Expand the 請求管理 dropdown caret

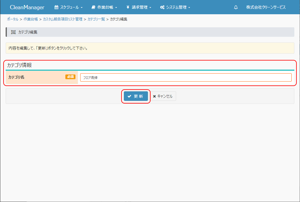pyautogui.click(x=150, y=8)
